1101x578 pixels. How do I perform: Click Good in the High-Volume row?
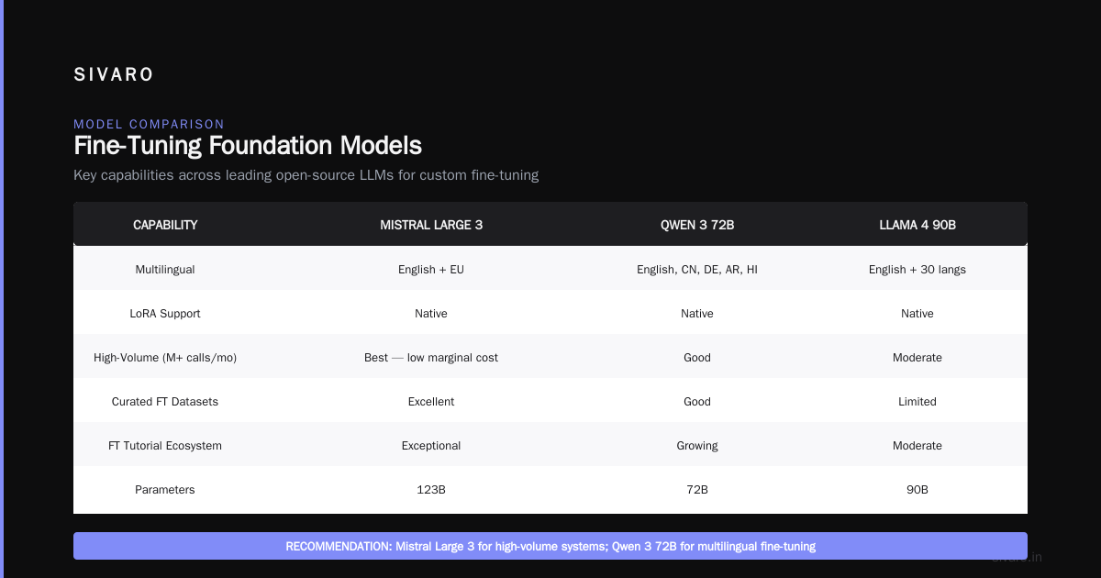pyautogui.click(x=697, y=358)
